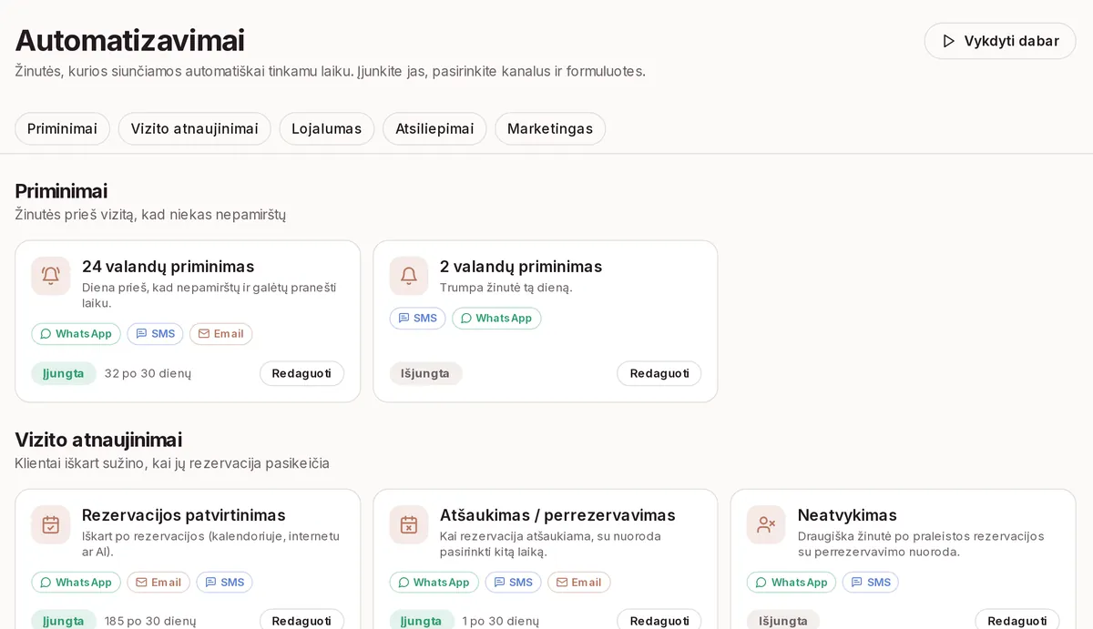1093x629 pixels.
Task: Select the Vizito atnaujinimai filter tab
Action: (x=194, y=128)
